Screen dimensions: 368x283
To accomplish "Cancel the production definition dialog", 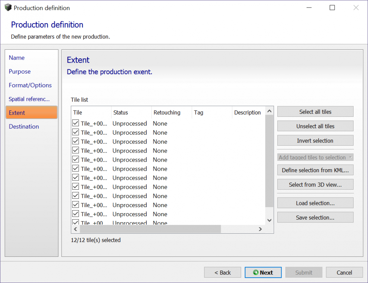I will (344, 272).
